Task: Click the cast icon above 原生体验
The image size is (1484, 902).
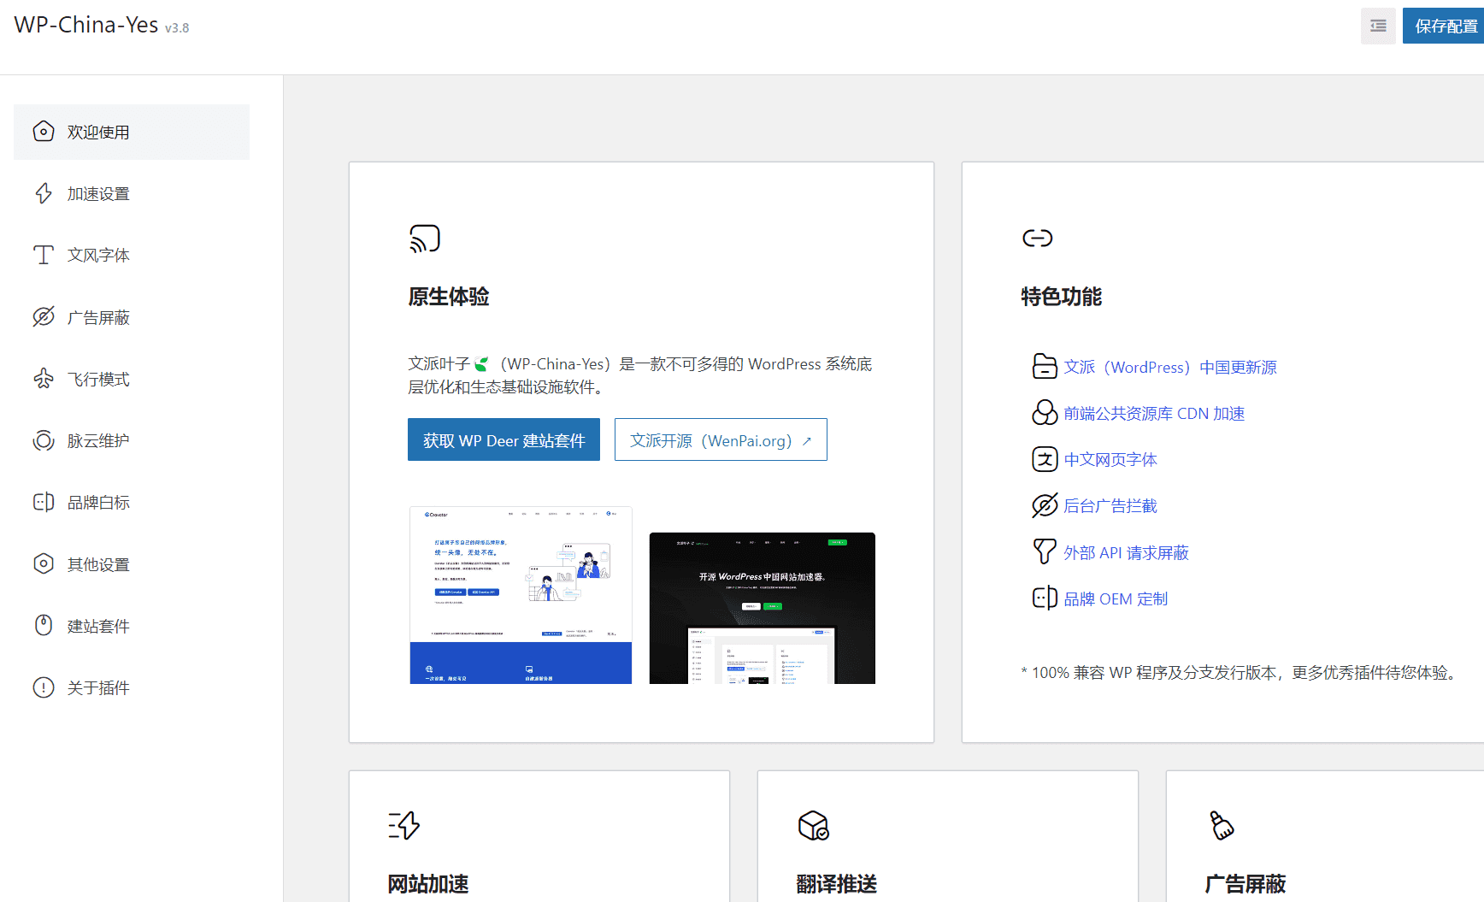Action: 425,239
